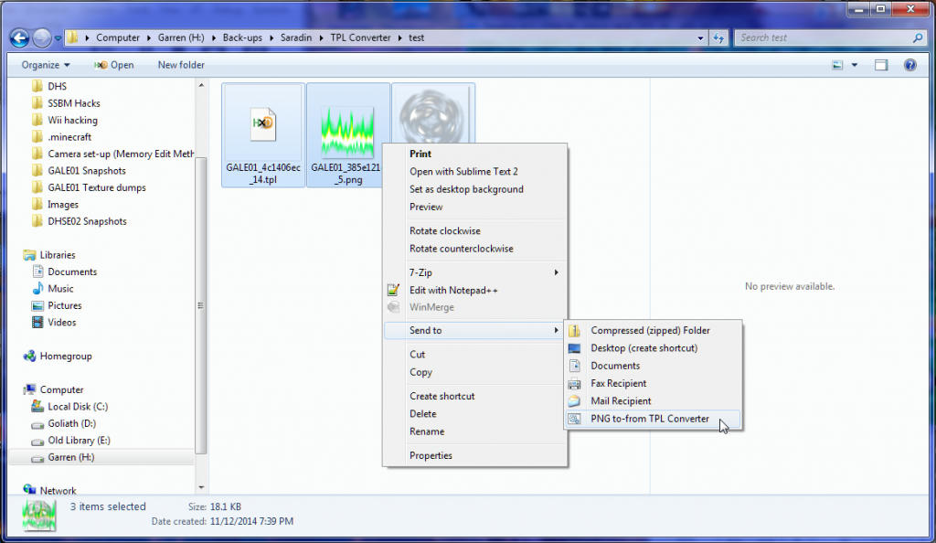The image size is (936, 543).
Task: Toggle the preview pane button
Action: coord(881,65)
